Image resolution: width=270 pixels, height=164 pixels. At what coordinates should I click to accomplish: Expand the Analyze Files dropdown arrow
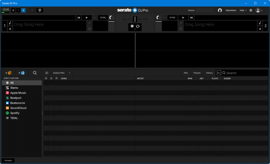69,73
